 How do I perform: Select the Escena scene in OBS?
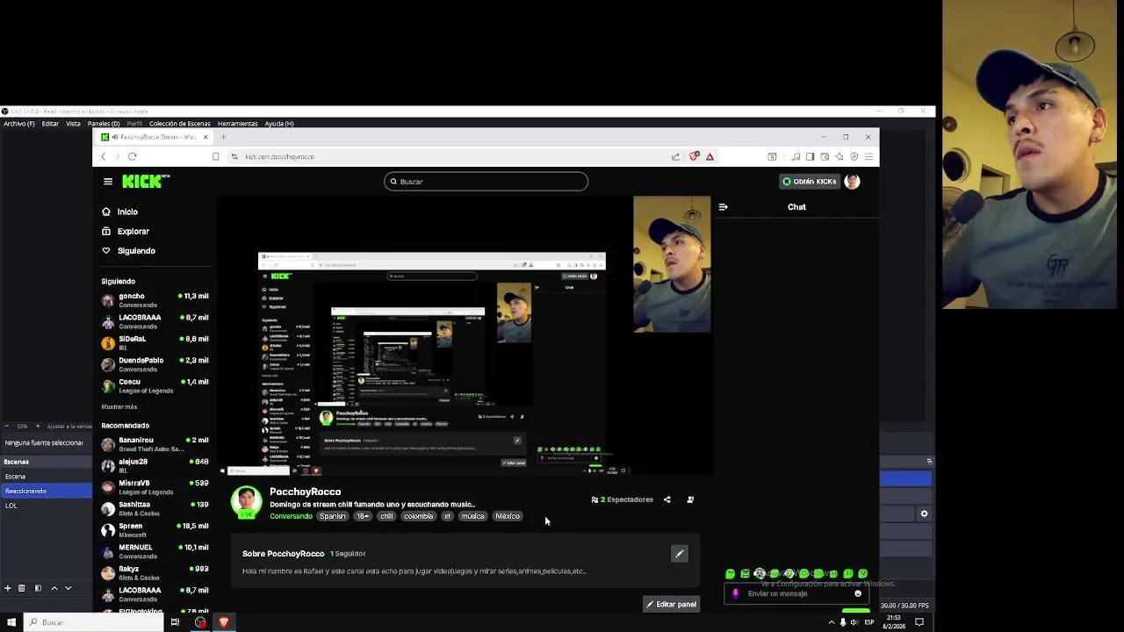(x=46, y=477)
